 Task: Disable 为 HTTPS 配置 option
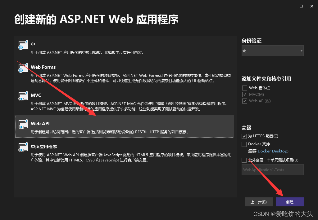coord(244,136)
